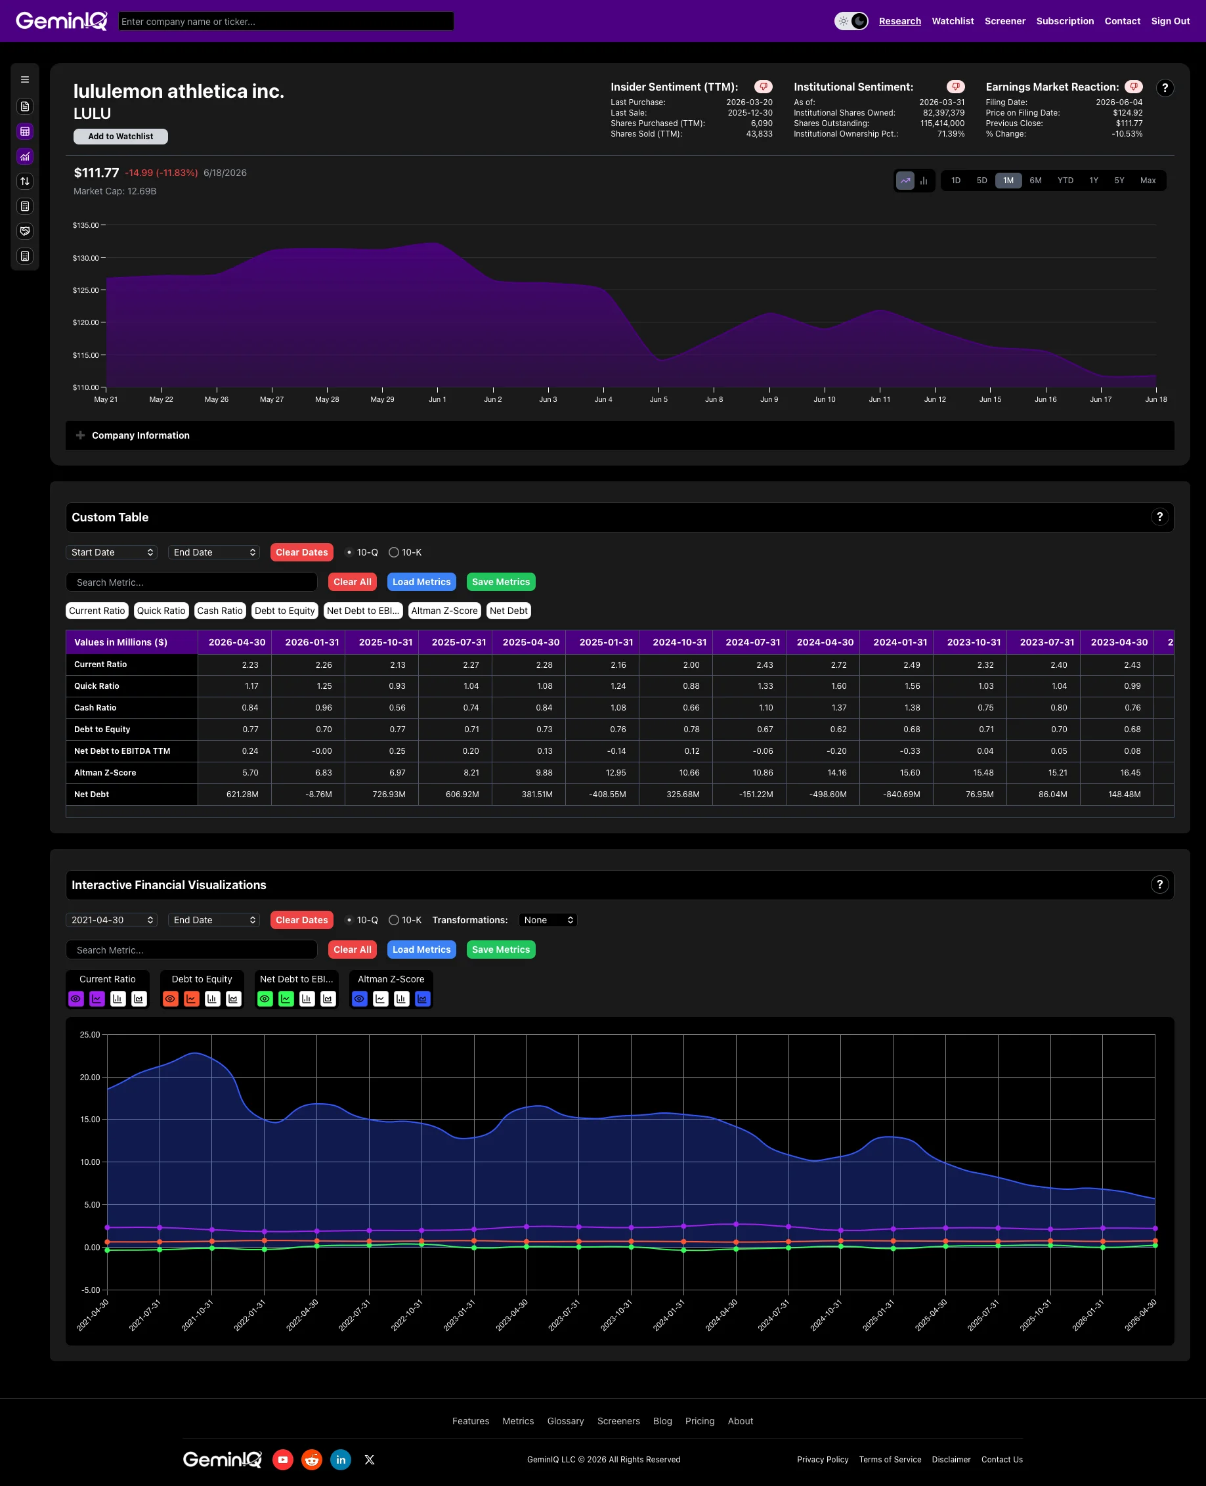
Task: Set Debt to Equity to area chart
Action: pos(234,999)
